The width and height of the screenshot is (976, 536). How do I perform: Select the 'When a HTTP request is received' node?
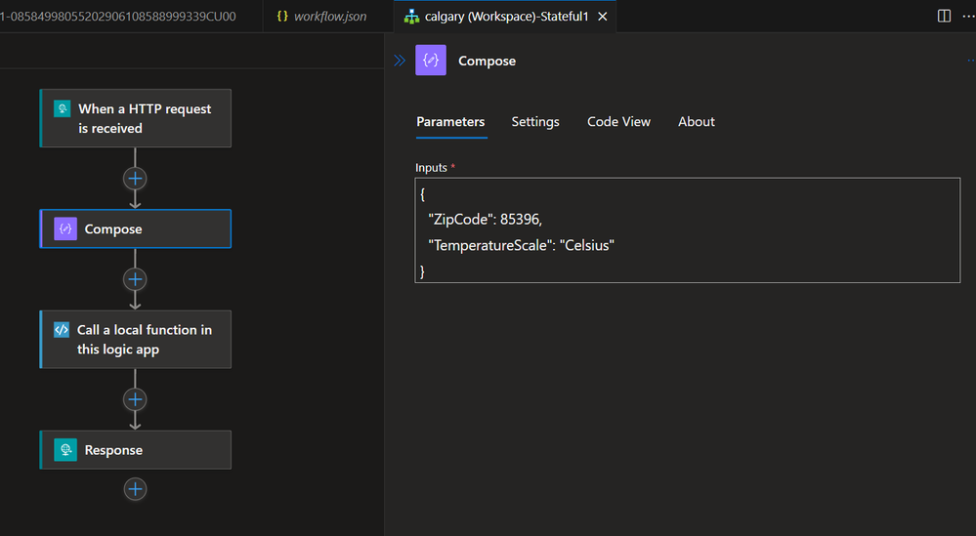tap(135, 118)
